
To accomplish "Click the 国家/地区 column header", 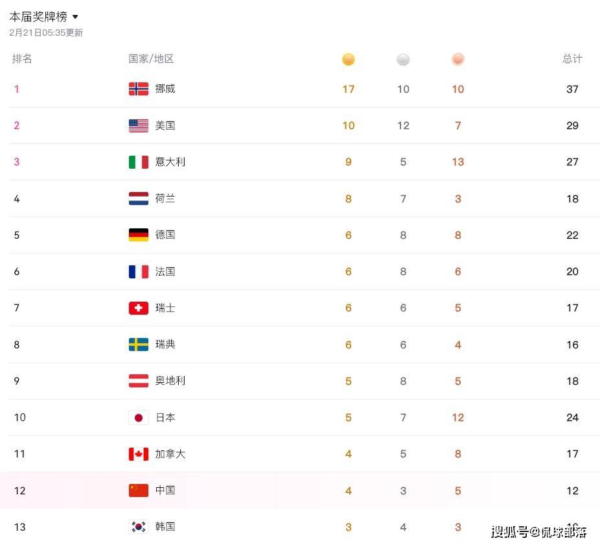I will 151,59.
